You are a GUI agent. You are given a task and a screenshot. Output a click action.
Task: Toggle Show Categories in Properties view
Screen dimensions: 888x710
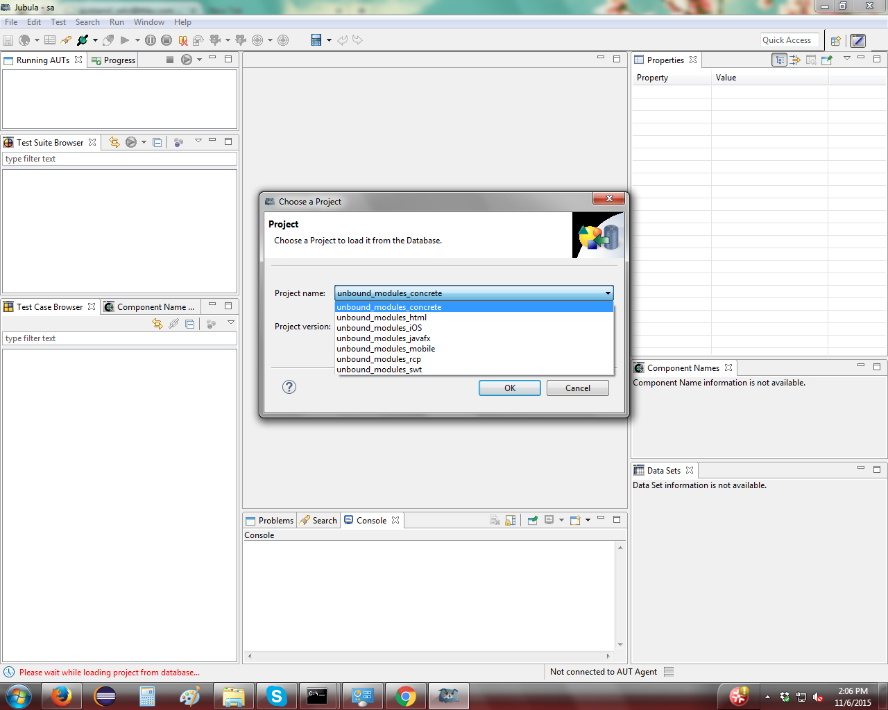point(780,60)
